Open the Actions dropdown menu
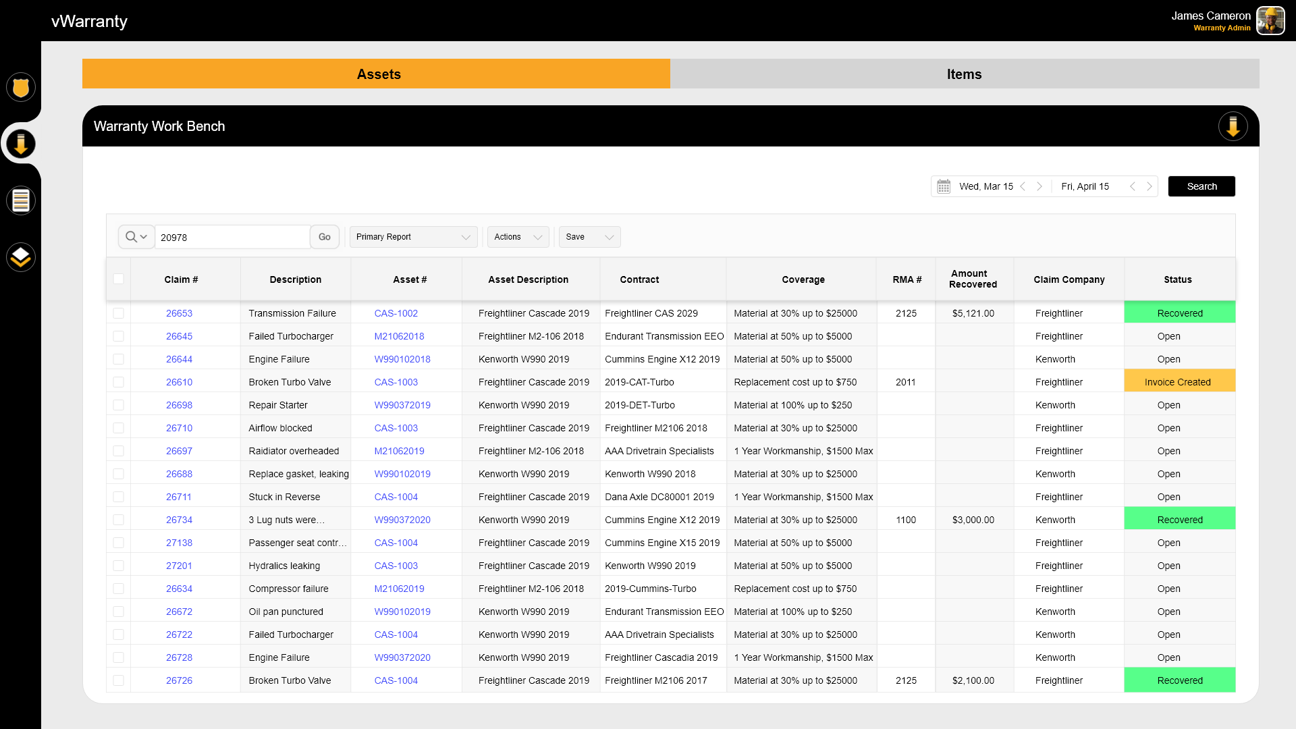Screen dimensions: 1296x729 pos(518,237)
